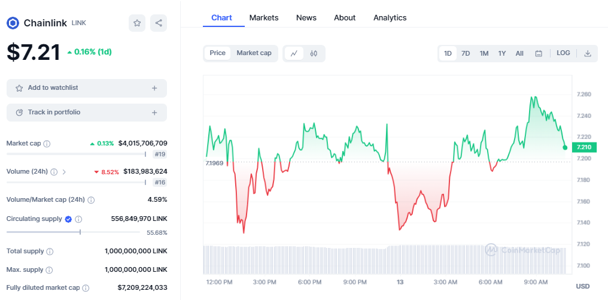Click the Market cap info icon
608x300 pixels.
point(47,144)
